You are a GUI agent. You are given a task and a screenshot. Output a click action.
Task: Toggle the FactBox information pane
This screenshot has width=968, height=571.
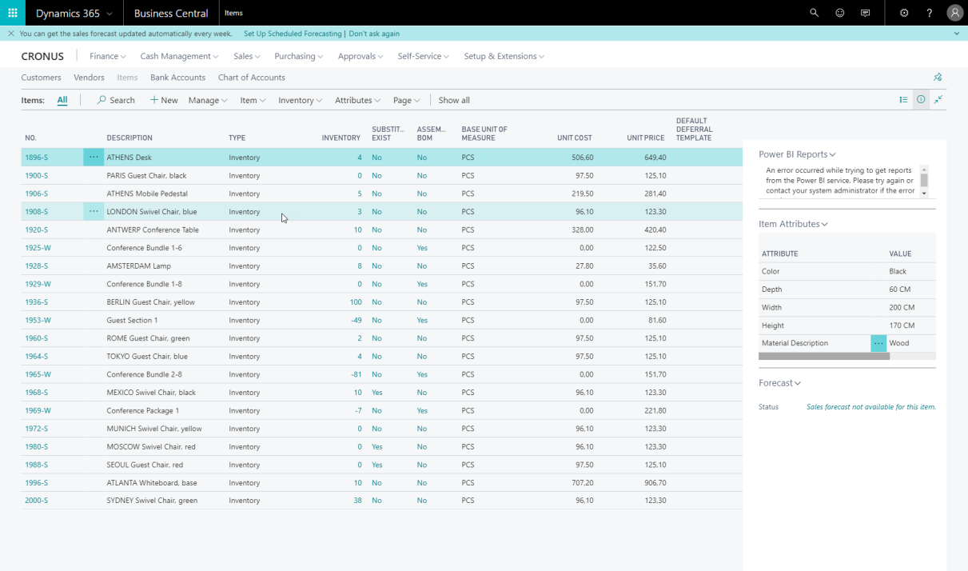(x=921, y=100)
